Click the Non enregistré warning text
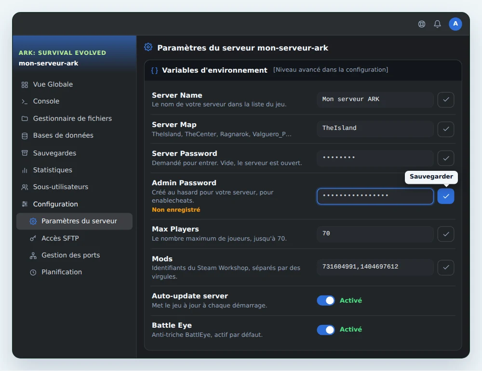This screenshot has height=371, width=482. (x=176, y=210)
